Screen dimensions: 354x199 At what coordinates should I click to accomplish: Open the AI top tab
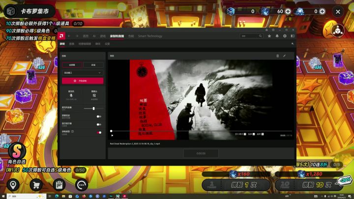pos(94,36)
